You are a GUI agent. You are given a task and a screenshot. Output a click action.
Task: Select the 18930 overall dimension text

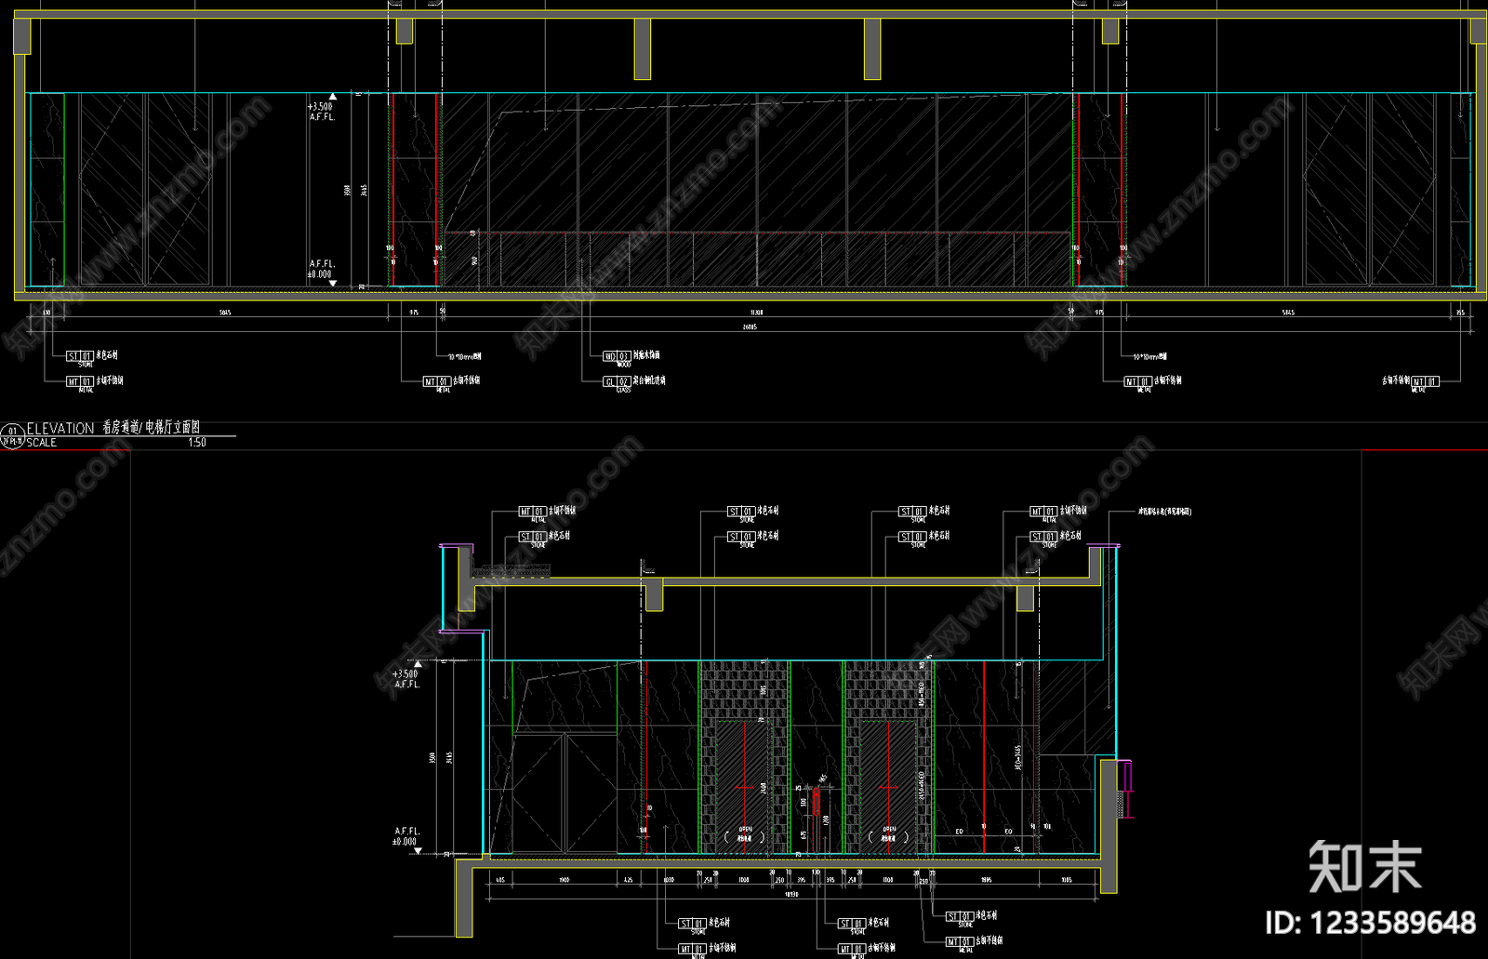point(791,894)
